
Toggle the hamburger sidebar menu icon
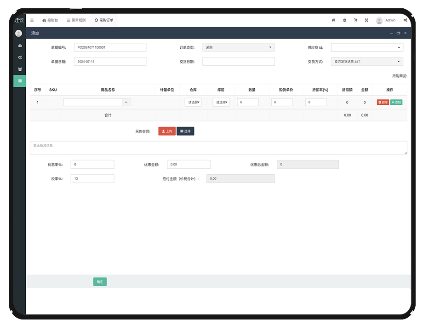(32, 20)
